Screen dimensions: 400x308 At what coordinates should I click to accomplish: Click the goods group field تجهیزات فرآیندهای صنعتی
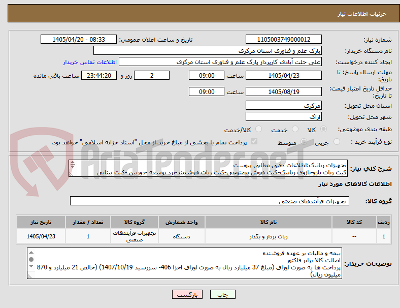(x=210, y=201)
